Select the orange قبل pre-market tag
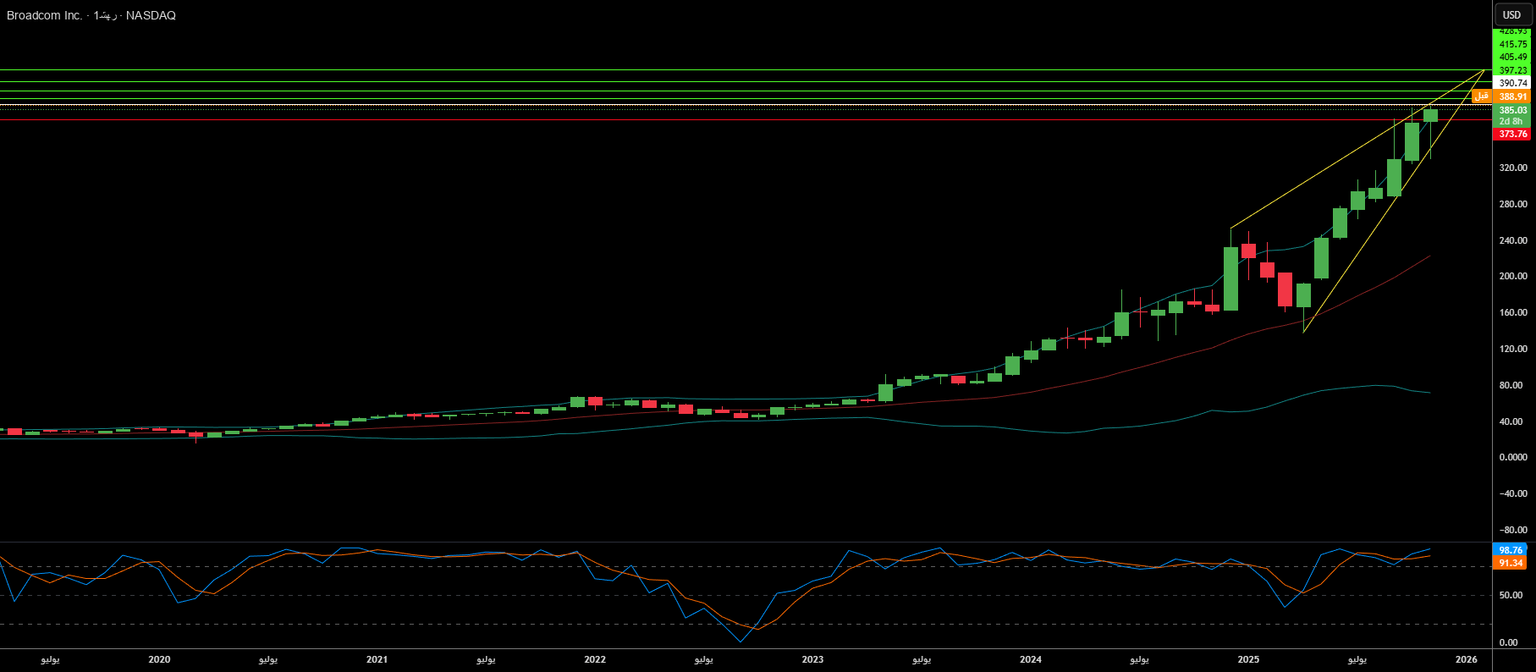1536x672 pixels. click(x=1481, y=96)
